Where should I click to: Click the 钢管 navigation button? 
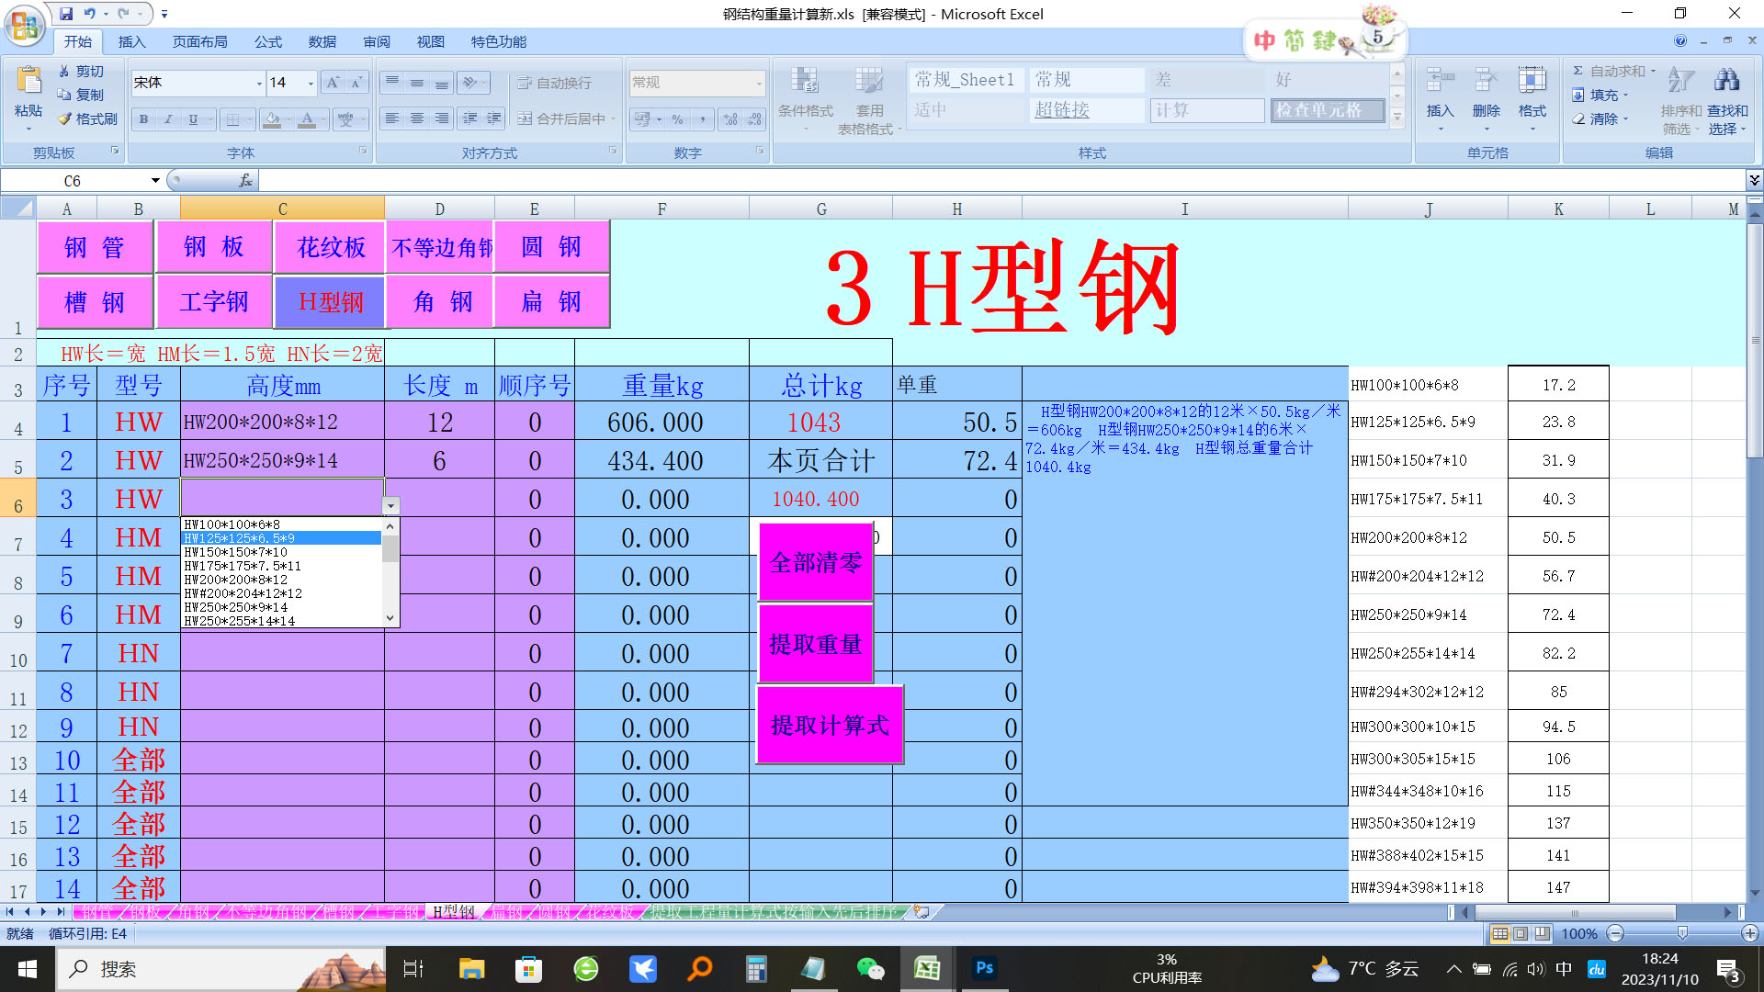coord(95,246)
